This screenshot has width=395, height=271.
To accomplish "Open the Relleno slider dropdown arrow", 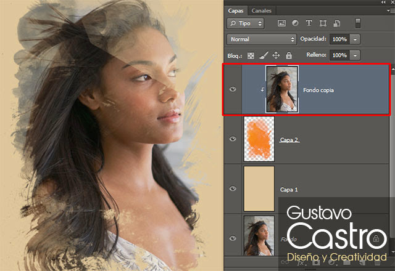I will [355, 55].
